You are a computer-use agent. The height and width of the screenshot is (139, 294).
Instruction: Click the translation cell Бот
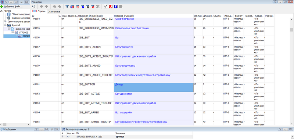(x=154, y=41)
